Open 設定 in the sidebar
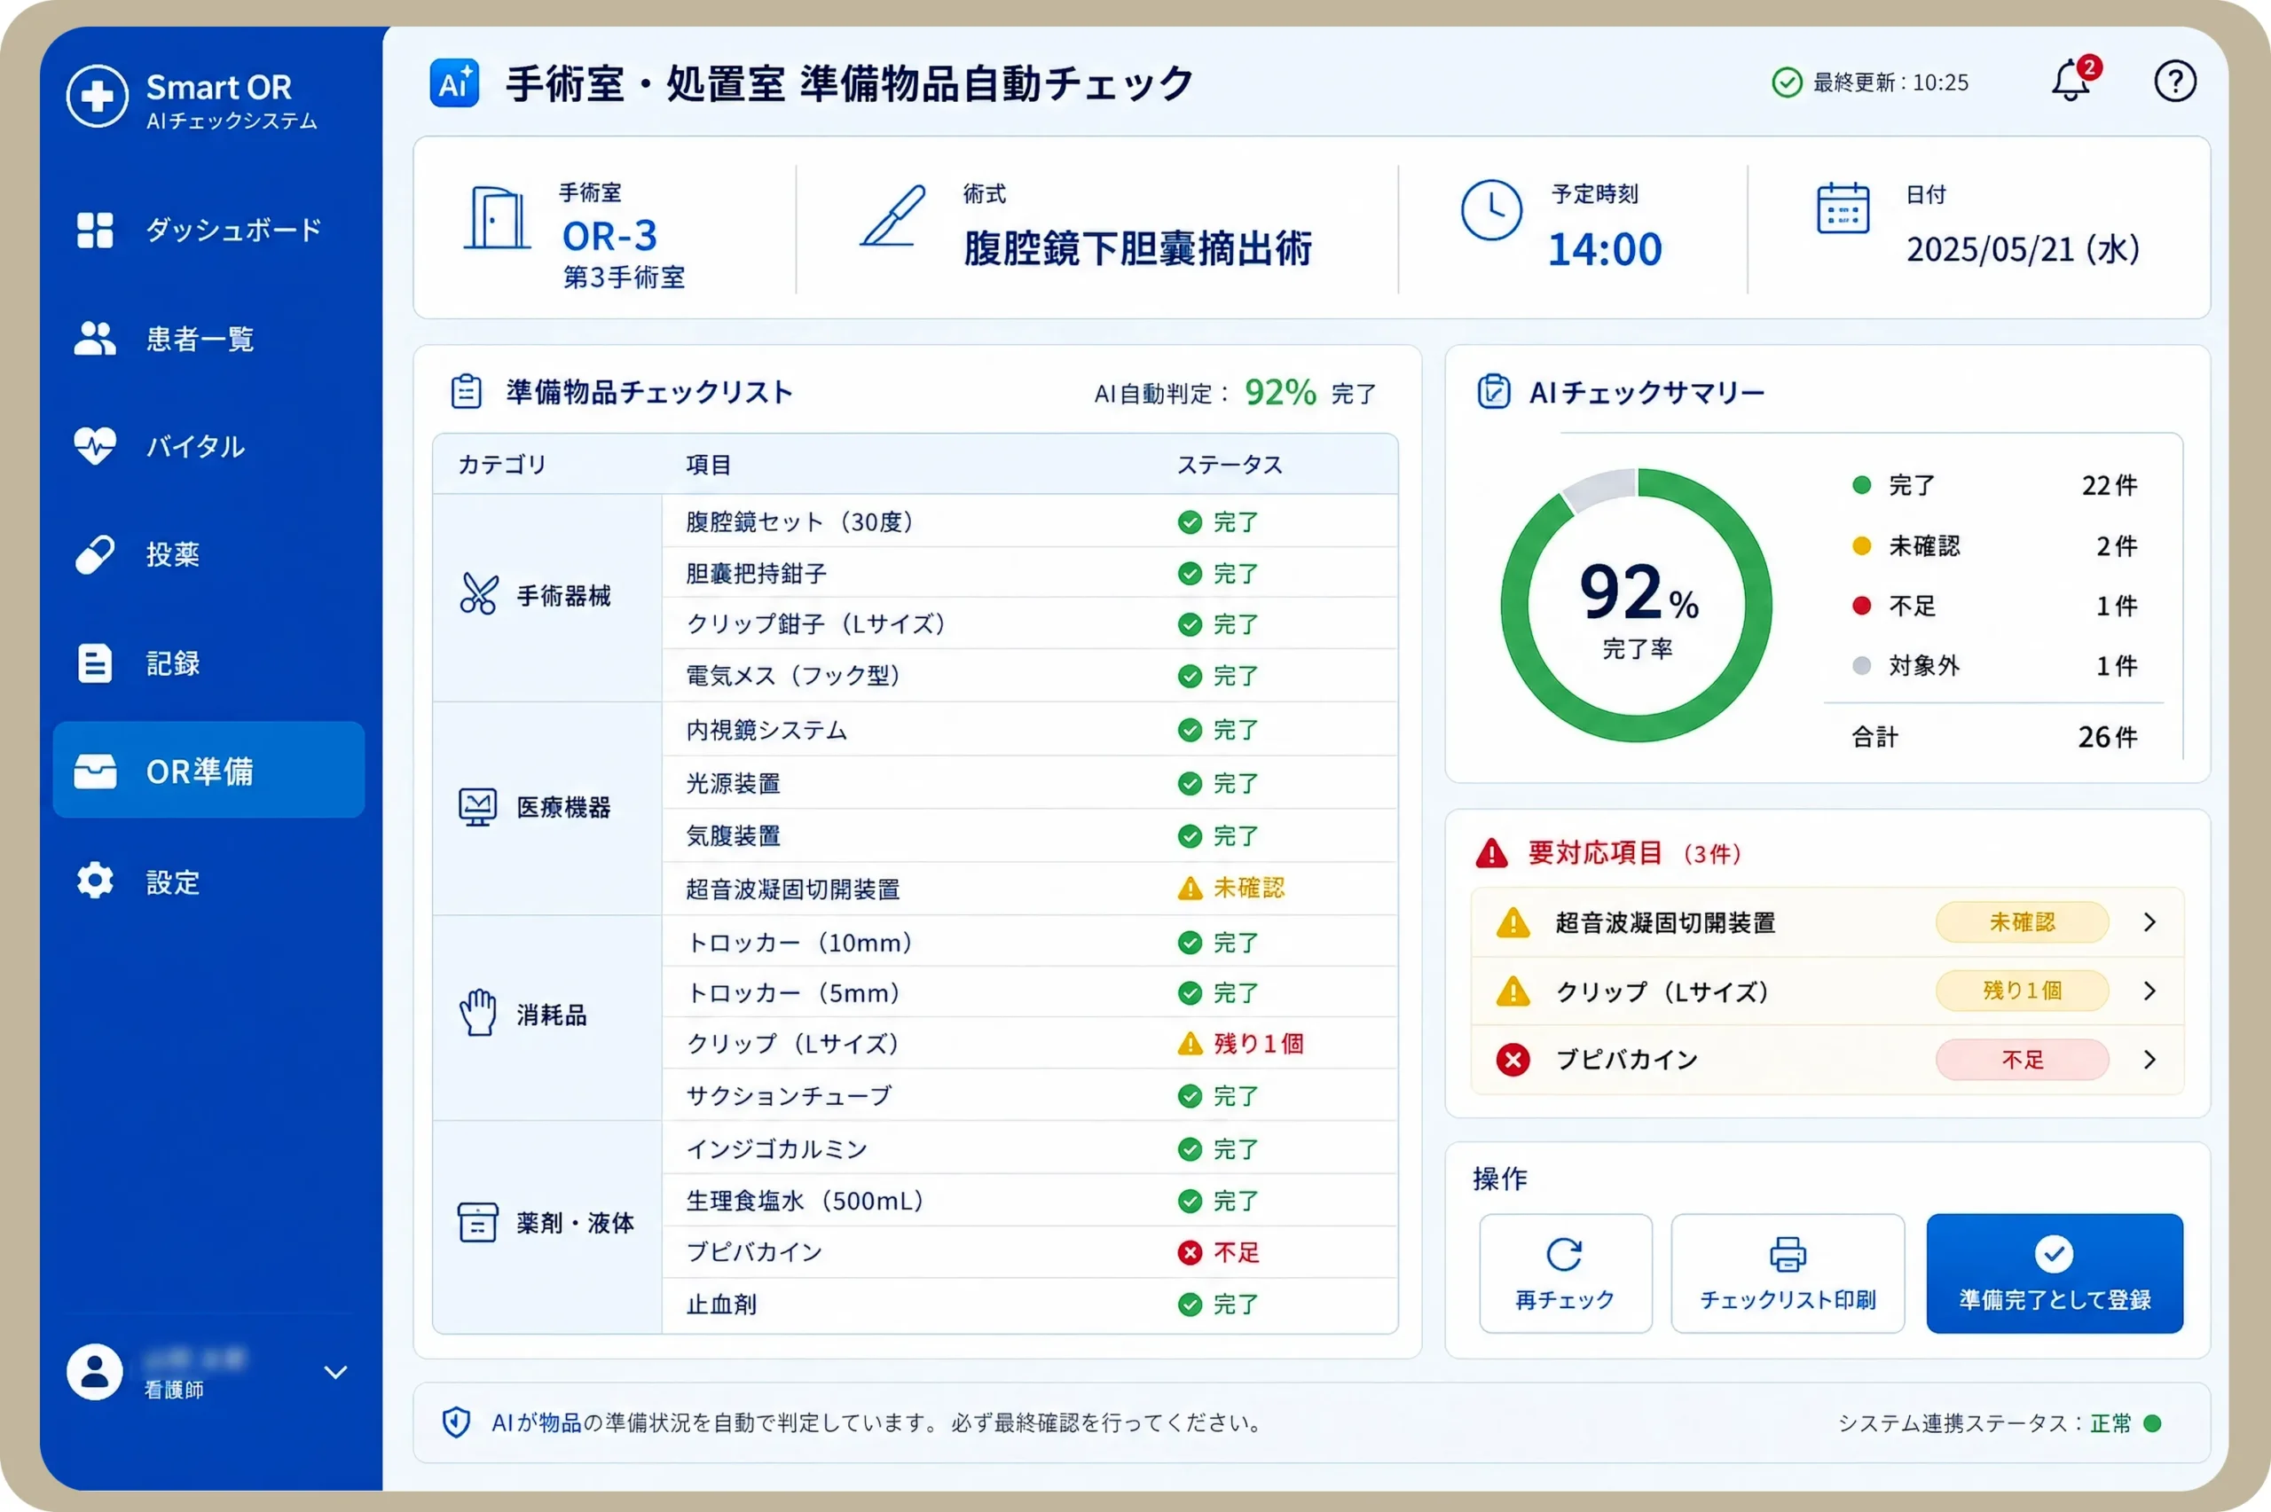The width and height of the screenshot is (2271, 1512). 208,881
